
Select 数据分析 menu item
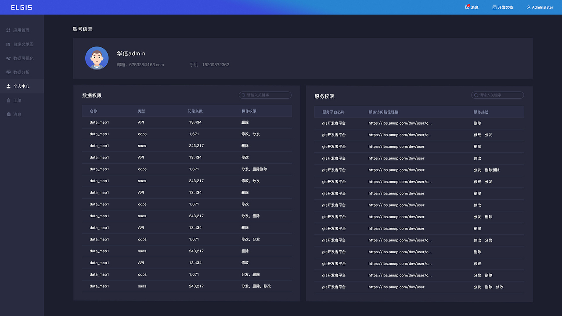click(22, 72)
